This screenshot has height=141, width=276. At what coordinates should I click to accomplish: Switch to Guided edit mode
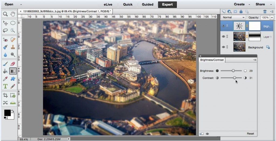[147, 5]
